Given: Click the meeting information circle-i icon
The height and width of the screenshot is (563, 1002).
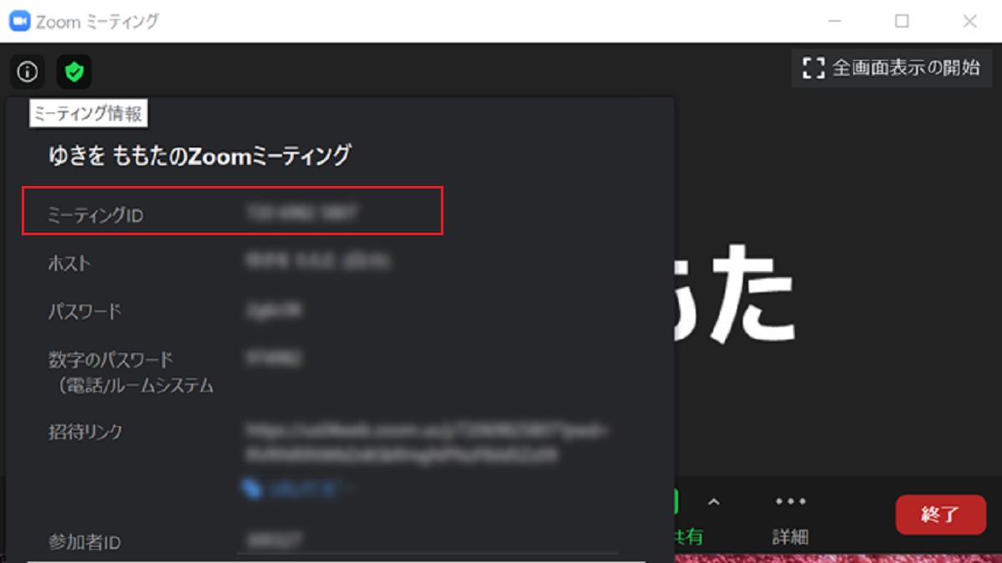Looking at the screenshot, I should 28,73.
